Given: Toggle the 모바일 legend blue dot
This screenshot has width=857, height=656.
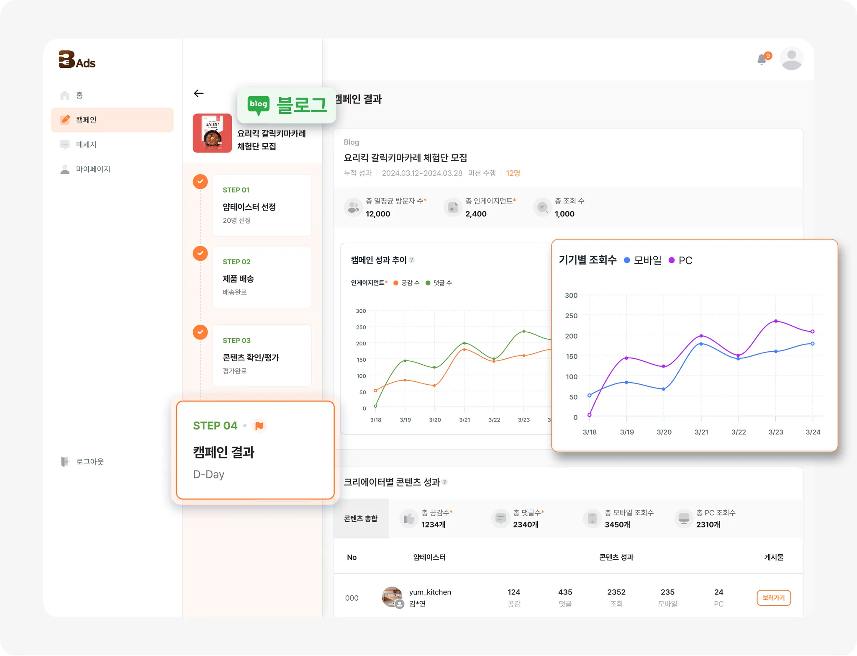Looking at the screenshot, I should click(627, 260).
